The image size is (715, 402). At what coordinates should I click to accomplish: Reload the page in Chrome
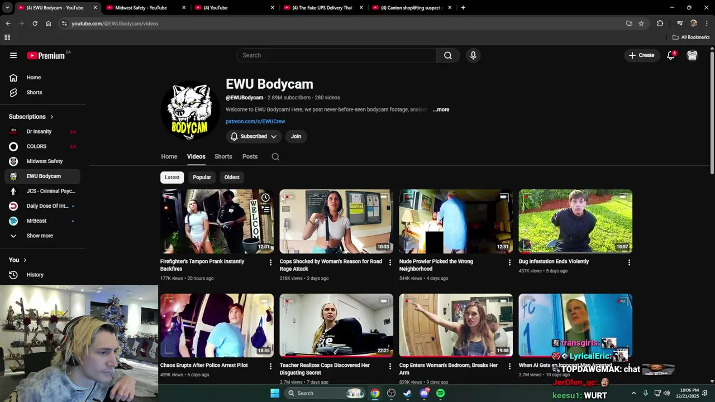tap(35, 23)
